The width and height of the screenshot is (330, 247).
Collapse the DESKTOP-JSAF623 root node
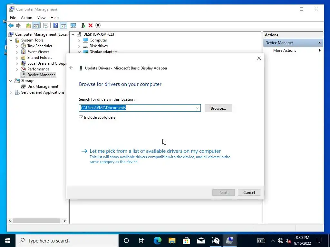point(73,34)
